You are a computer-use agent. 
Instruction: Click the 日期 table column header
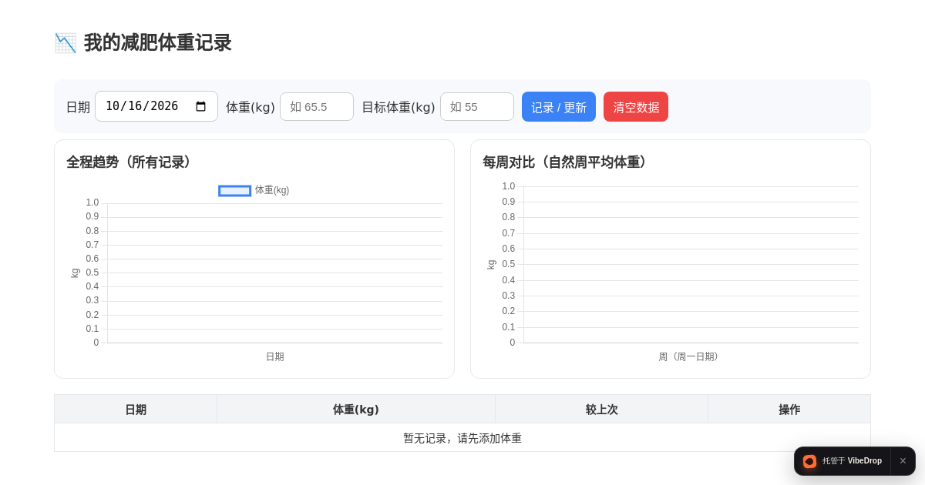tap(136, 410)
